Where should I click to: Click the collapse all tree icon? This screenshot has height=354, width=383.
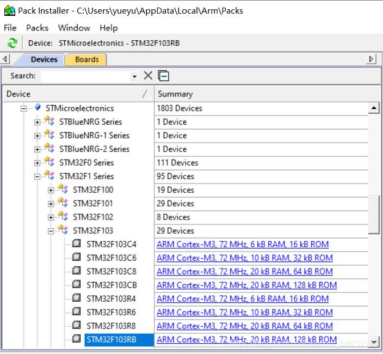[x=163, y=76]
